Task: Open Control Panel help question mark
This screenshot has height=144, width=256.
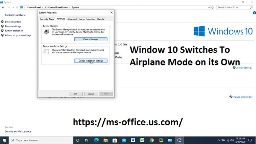Action: pyautogui.click(x=254, y=13)
